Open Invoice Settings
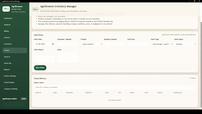 [15, 76]
